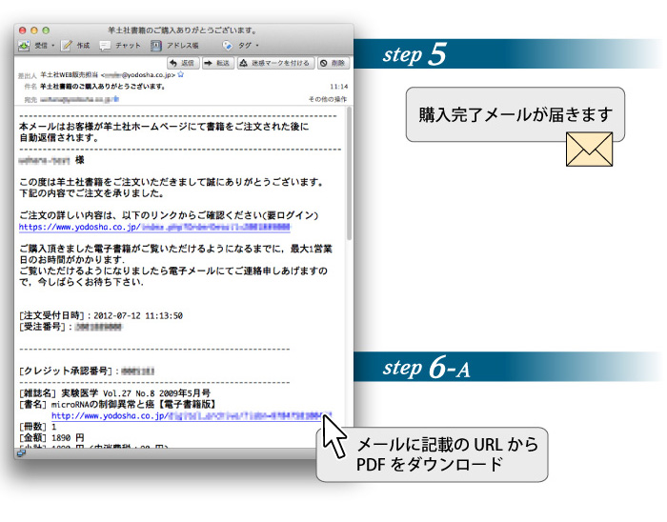Open the チャット (Chat) toolbar icon
667x522 pixels.
(106, 45)
